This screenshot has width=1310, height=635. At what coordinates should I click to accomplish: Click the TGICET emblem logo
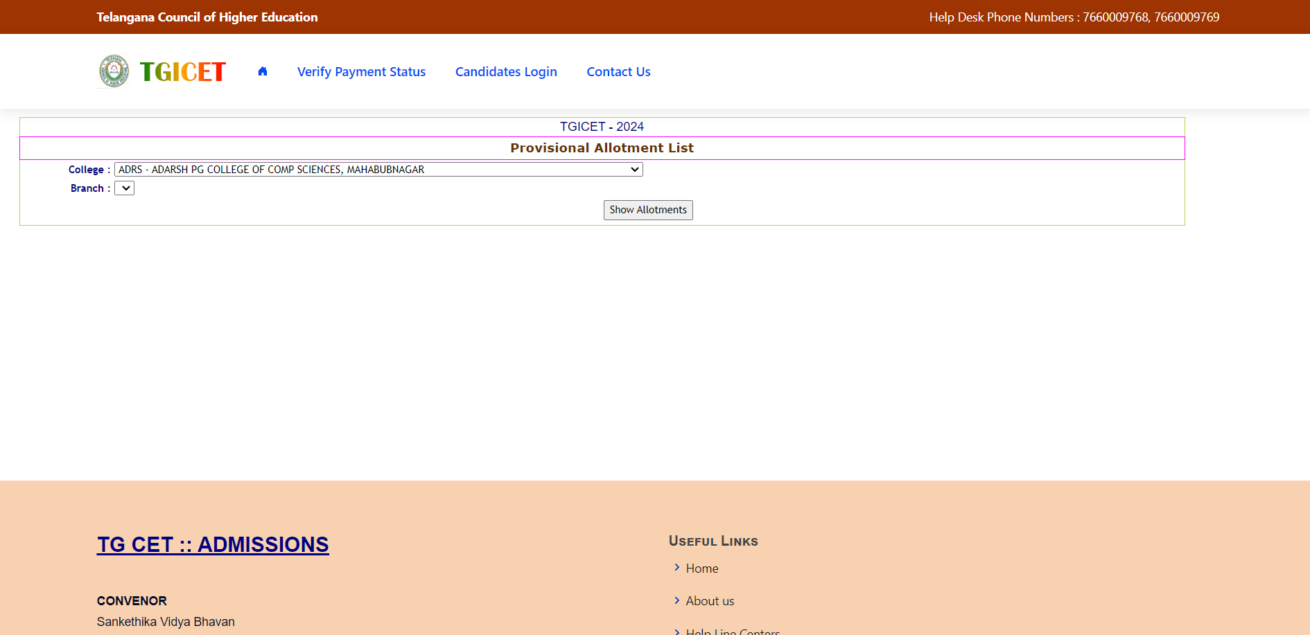click(114, 71)
